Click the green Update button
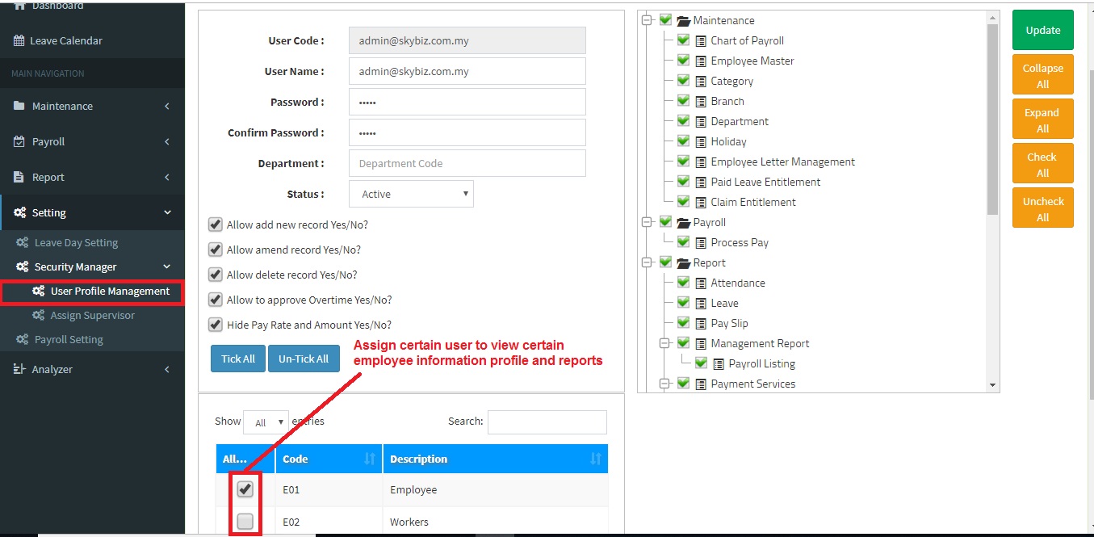This screenshot has height=537, width=1094. coord(1042,30)
